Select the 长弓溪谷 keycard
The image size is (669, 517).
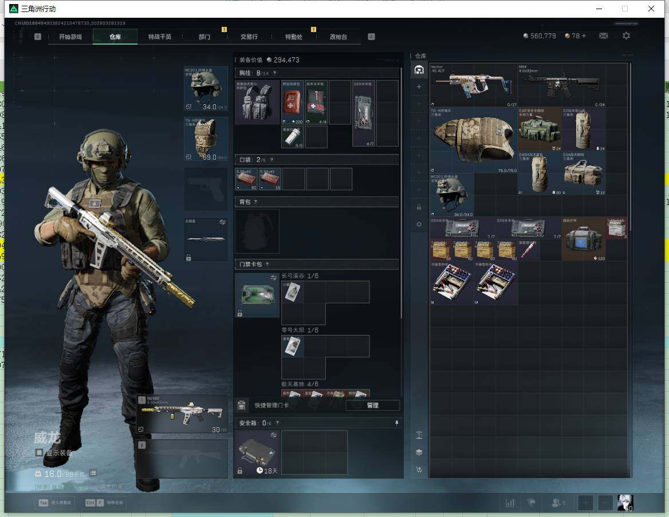293,292
